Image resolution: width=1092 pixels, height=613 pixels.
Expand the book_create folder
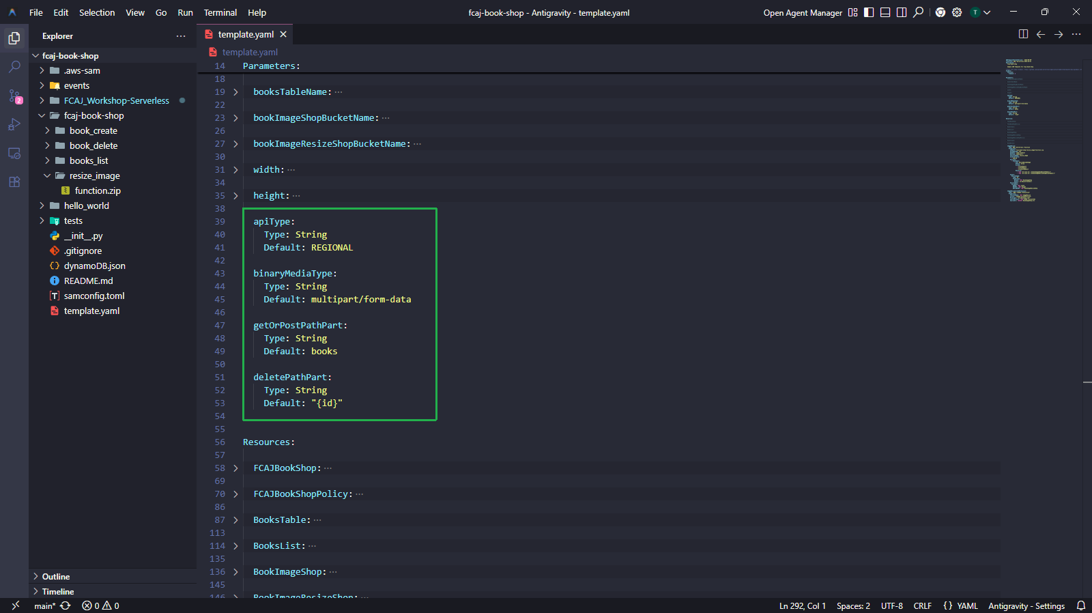tap(47, 130)
